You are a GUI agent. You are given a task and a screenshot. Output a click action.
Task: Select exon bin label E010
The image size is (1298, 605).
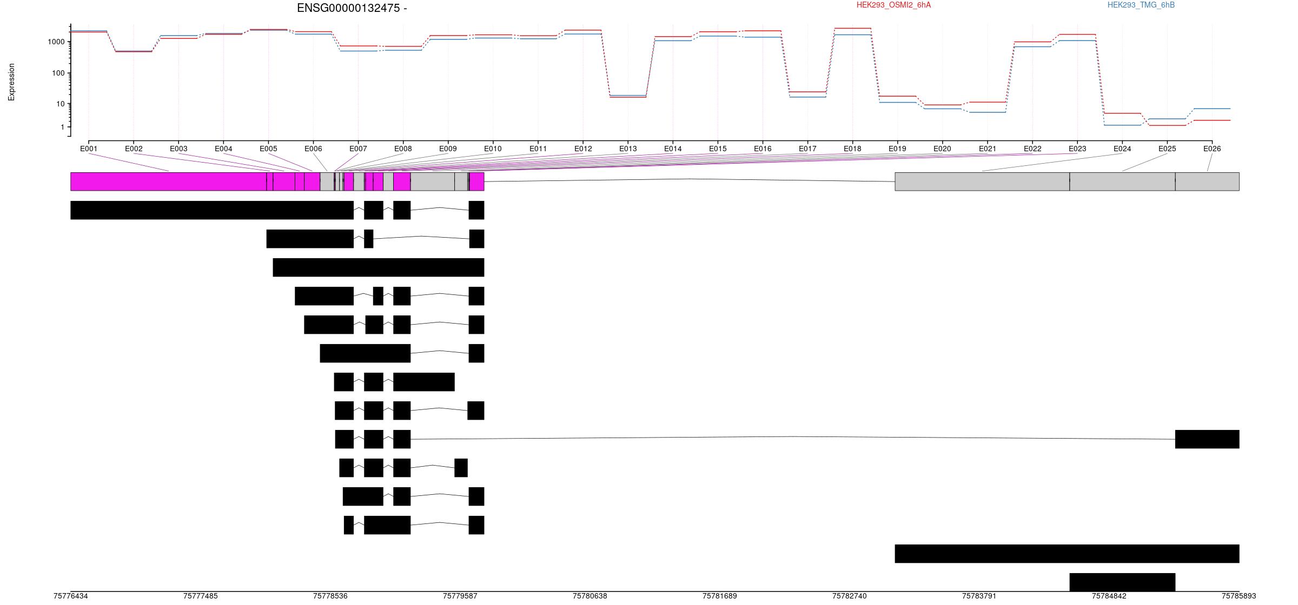point(493,149)
